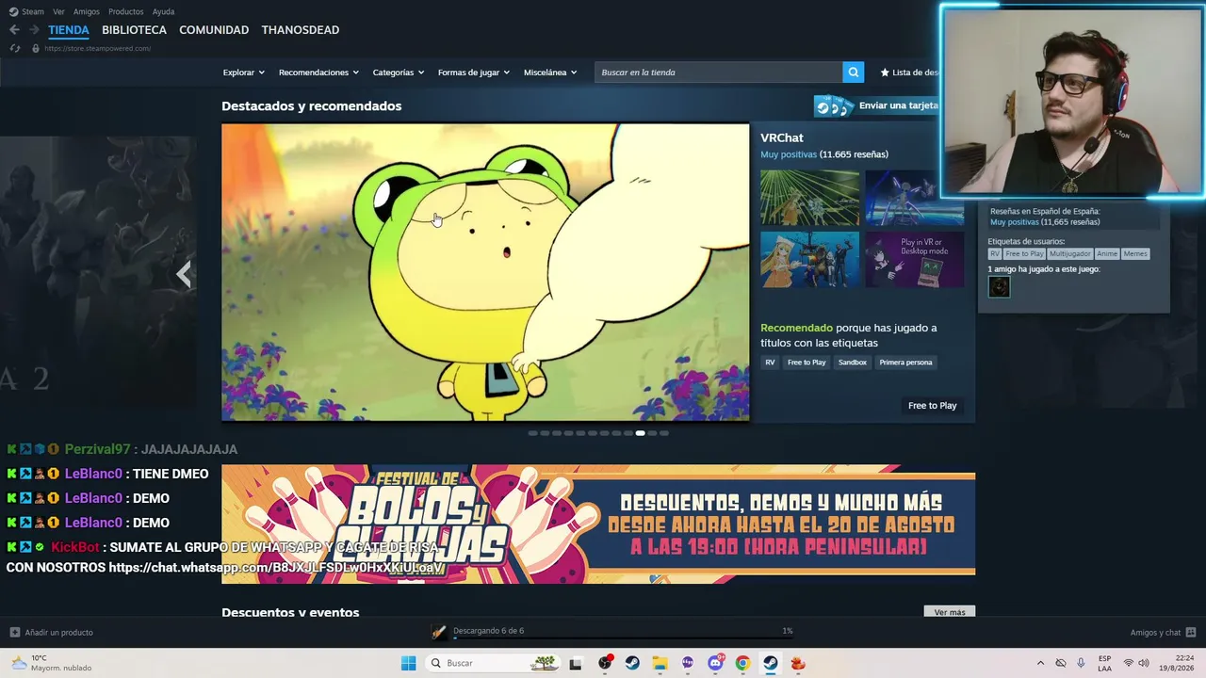The image size is (1206, 678).
Task: Click the Free to Play price button
Action: click(x=932, y=406)
